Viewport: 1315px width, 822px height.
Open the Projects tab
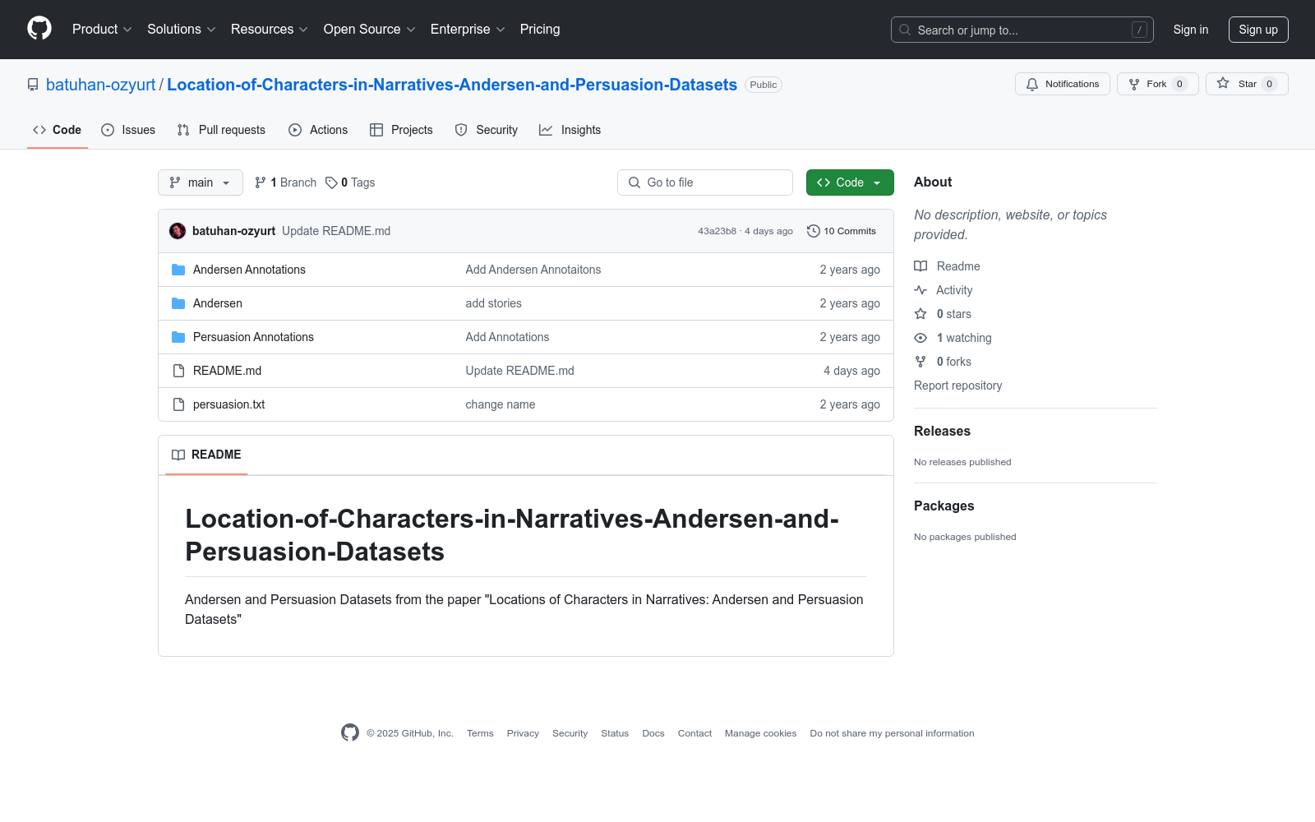click(401, 130)
